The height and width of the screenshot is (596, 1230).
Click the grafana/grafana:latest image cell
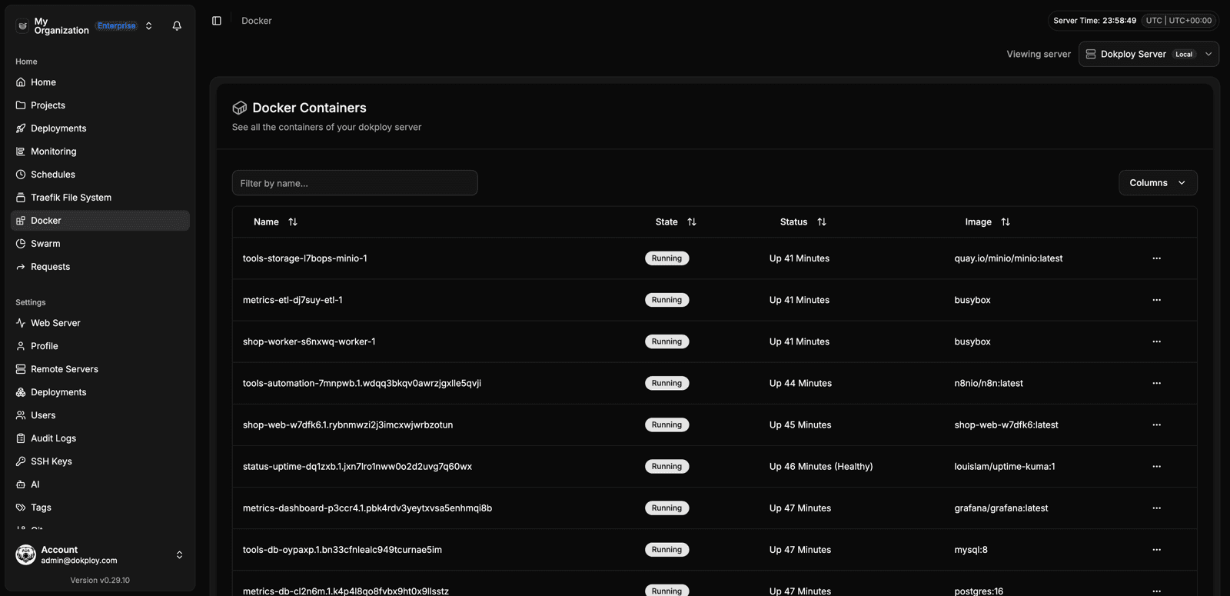pyautogui.click(x=1001, y=508)
